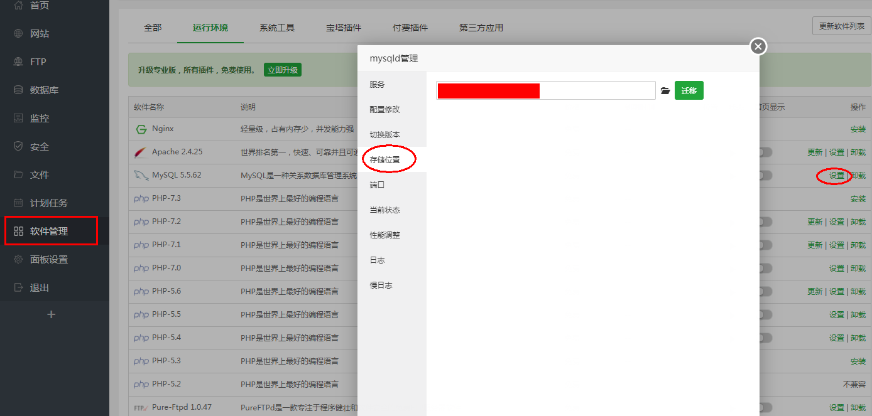The height and width of the screenshot is (416, 872).
Task: Click the MySQL dolphin icon
Action: 141,176
